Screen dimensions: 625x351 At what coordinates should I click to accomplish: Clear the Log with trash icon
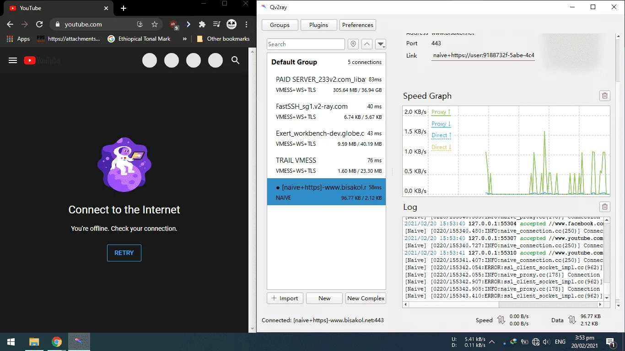(605, 207)
